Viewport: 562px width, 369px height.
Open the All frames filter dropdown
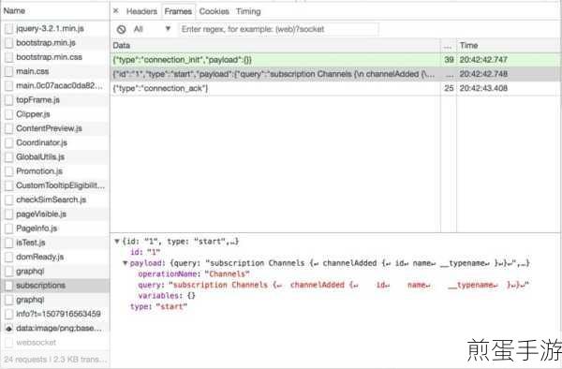[152, 29]
